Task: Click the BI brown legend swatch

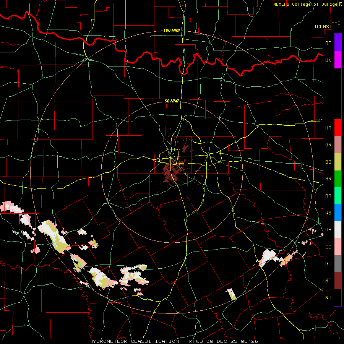Action: [338, 281]
